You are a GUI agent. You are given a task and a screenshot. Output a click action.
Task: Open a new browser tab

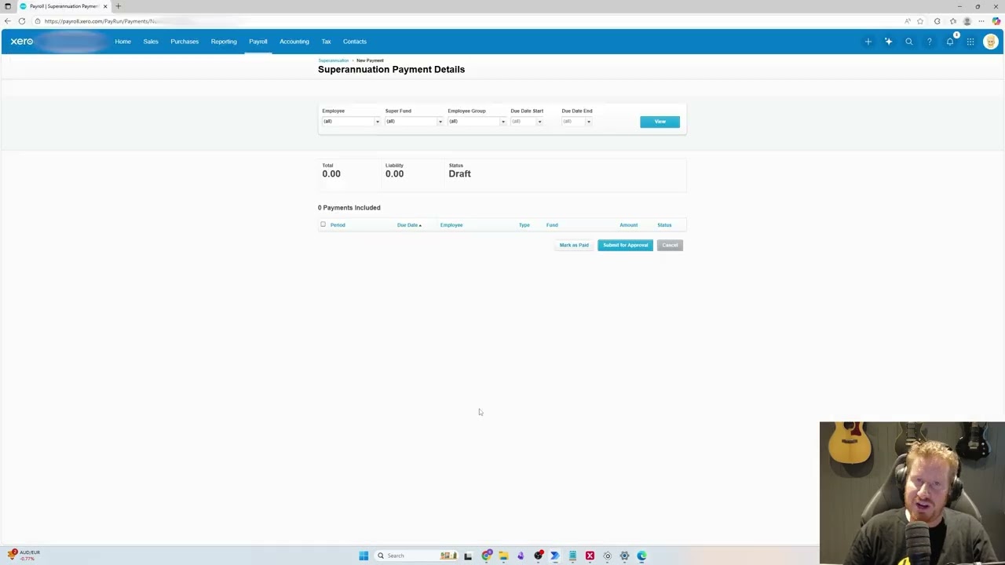118,6
